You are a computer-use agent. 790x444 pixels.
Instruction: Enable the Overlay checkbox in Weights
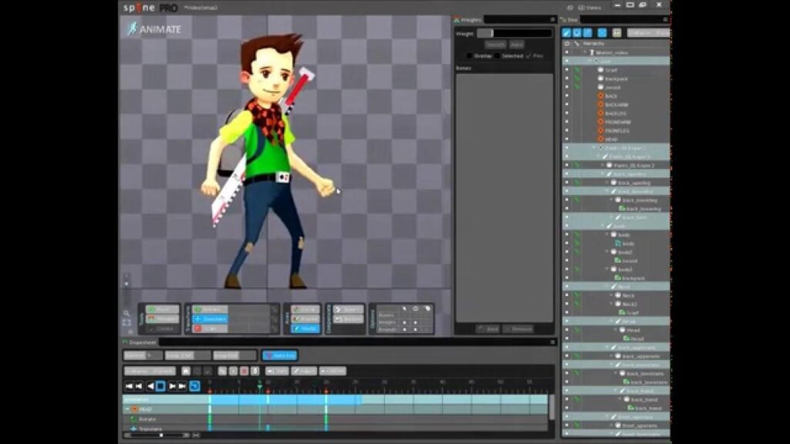point(470,55)
